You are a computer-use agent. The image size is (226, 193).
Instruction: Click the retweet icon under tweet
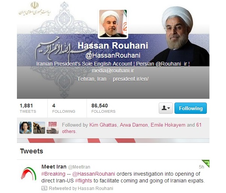[x=44, y=188]
